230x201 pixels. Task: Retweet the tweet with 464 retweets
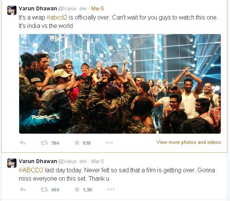click(x=44, y=190)
